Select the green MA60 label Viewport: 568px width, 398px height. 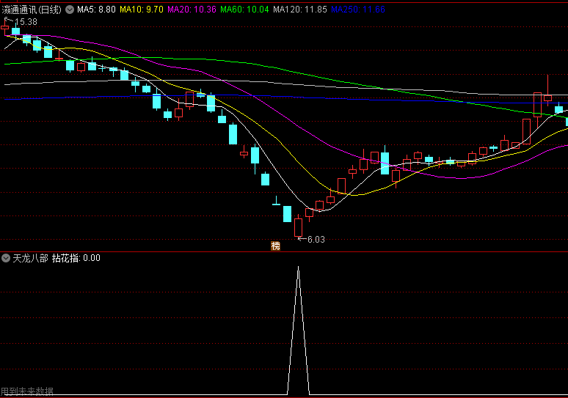point(244,10)
